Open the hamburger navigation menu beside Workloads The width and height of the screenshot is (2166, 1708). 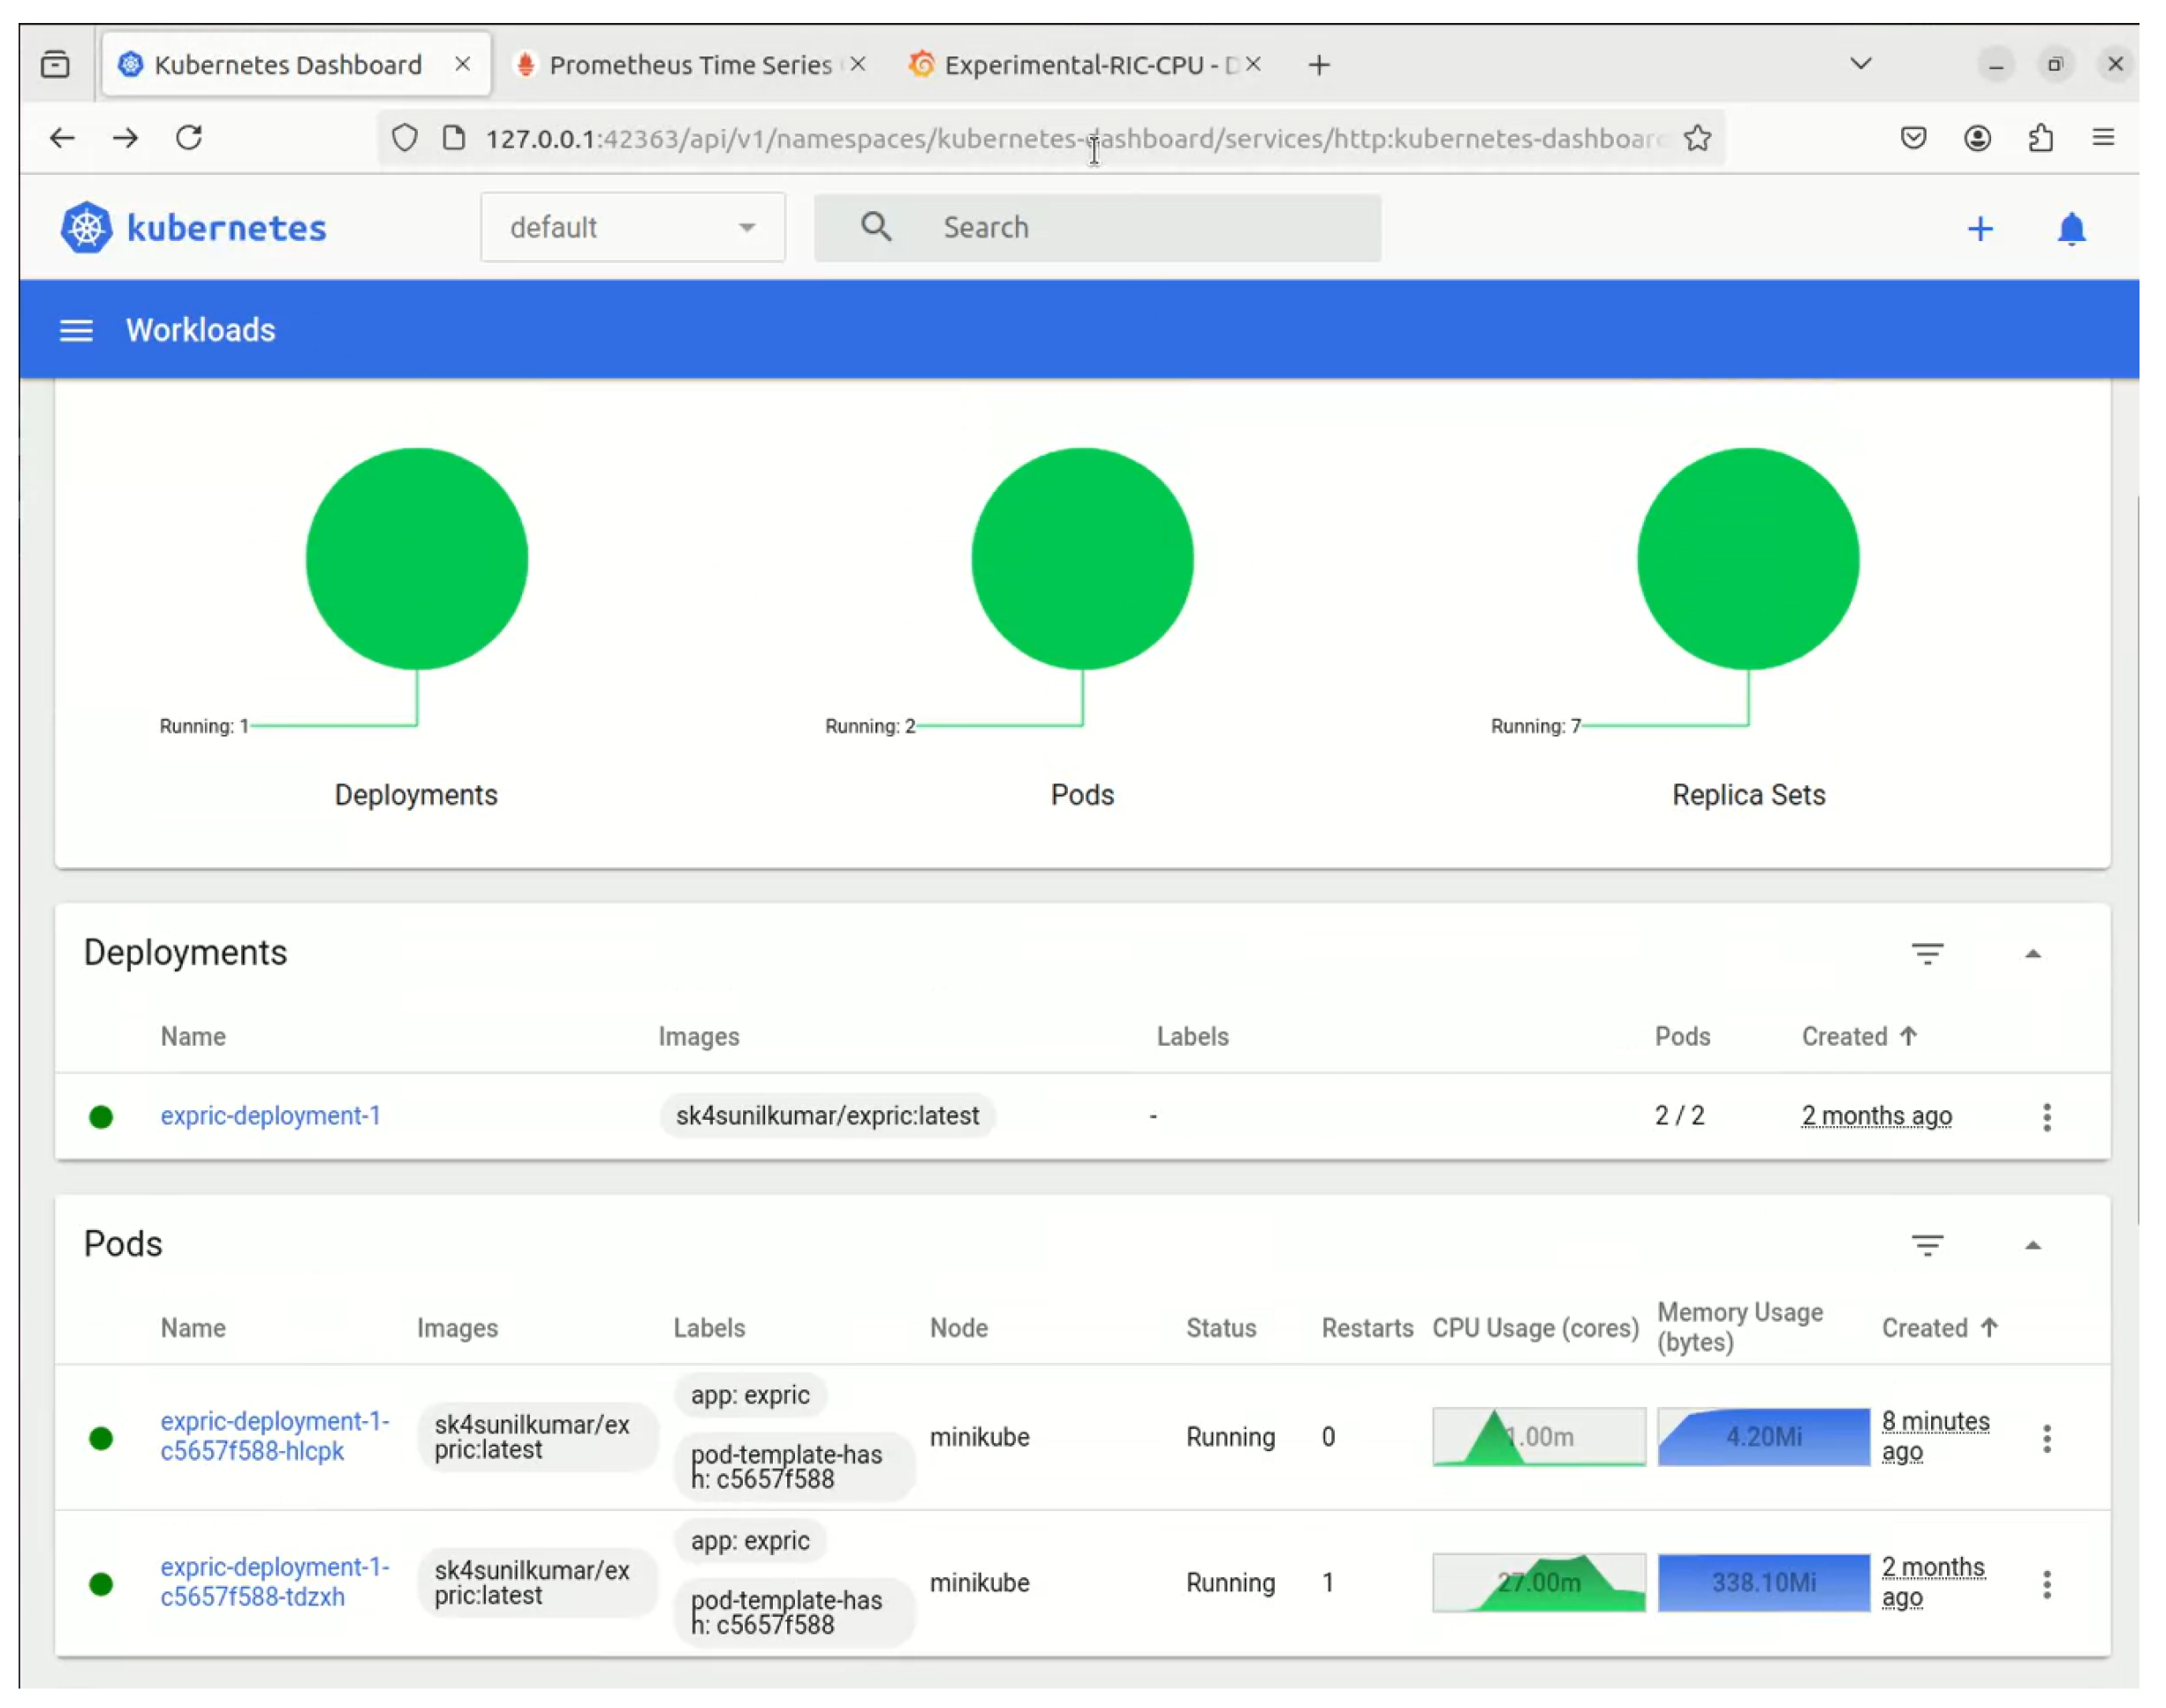tap(76, 330)
